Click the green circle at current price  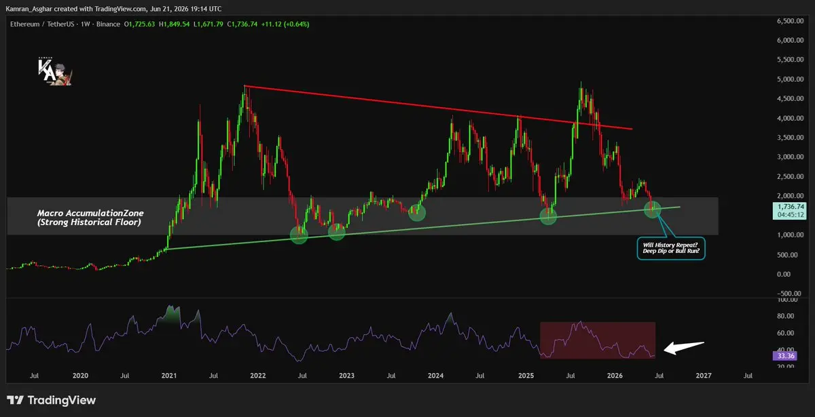click(652, 209)
